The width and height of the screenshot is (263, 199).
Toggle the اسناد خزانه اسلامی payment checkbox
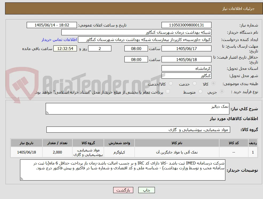coord(168,91)
